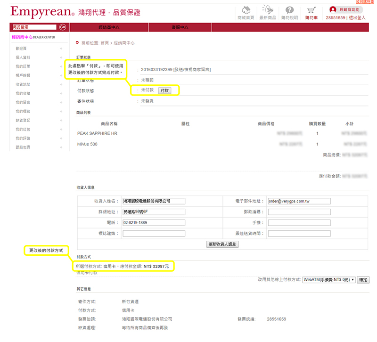Click 確定 to confirm payment method
The width and height of the screenshot is (377, 342).
[x=363, y=280]
